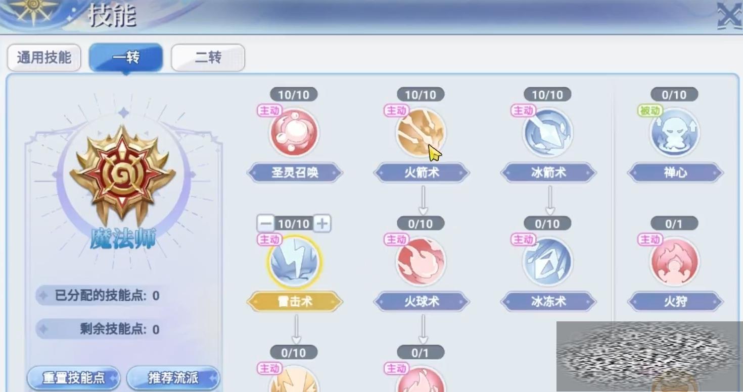
Task: Click the 推荐流派 recommended build button
Action: (x=173, y=378)
